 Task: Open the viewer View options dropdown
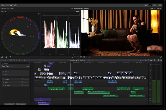[x=159, y=9]
